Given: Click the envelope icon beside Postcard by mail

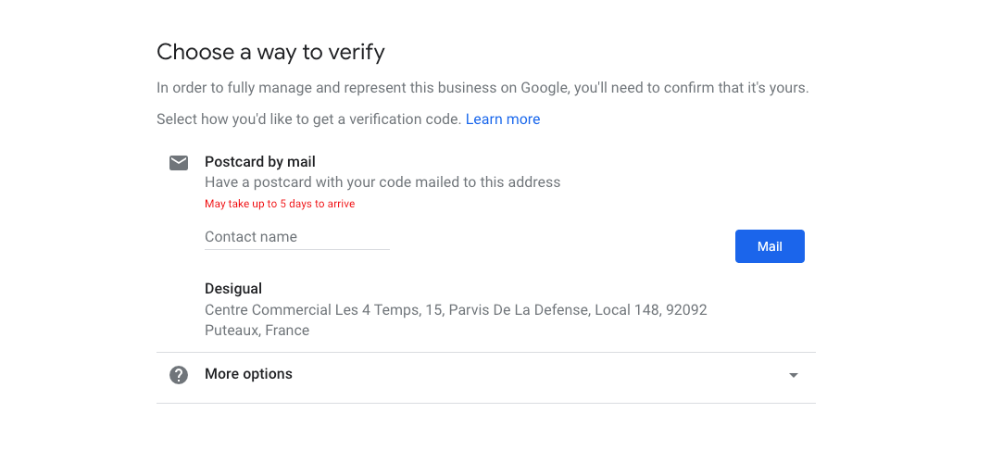Looking at the screenshot, I should click(x=179, y=163).
